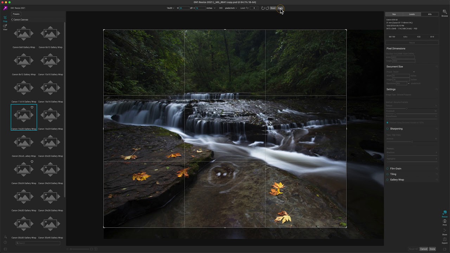Adjust the Sharpening Amount slider
The width and height of the screenshot is (450, 253).
[412, 142]
